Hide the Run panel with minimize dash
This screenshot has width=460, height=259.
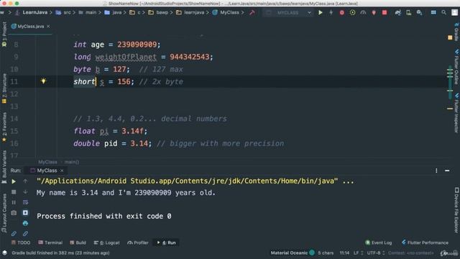pos(447,171)
